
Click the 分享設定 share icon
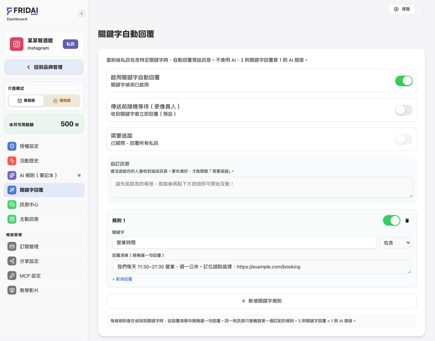tap(12, 261)
